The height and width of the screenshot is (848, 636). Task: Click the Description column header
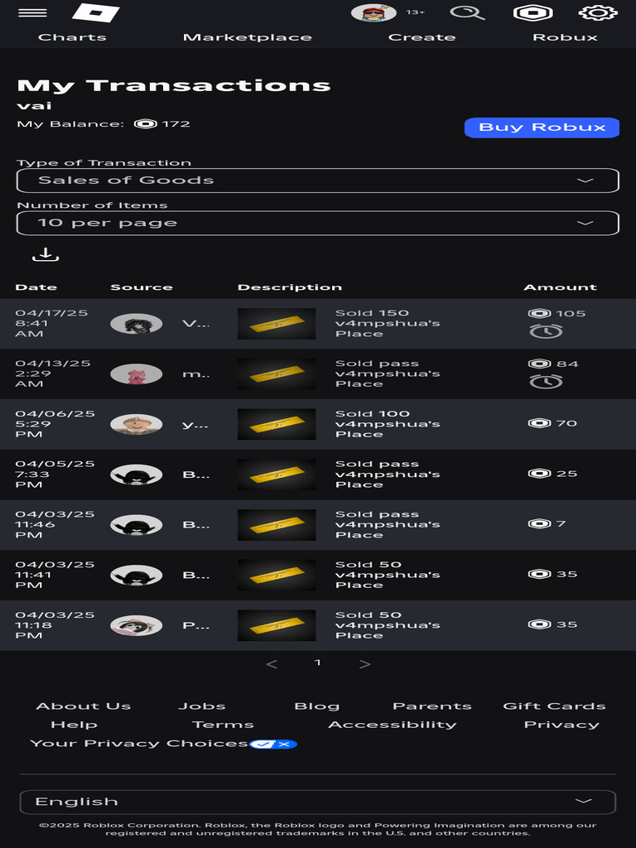coord(290,287)
